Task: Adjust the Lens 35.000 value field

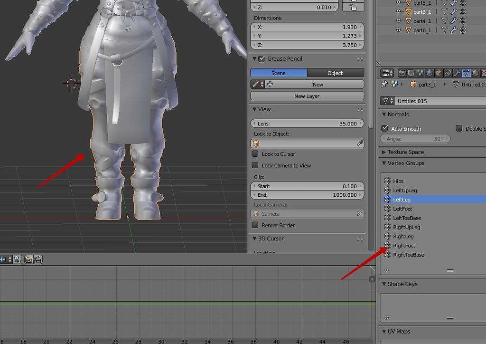Action: pyautogui.click(x=307, y=124)
